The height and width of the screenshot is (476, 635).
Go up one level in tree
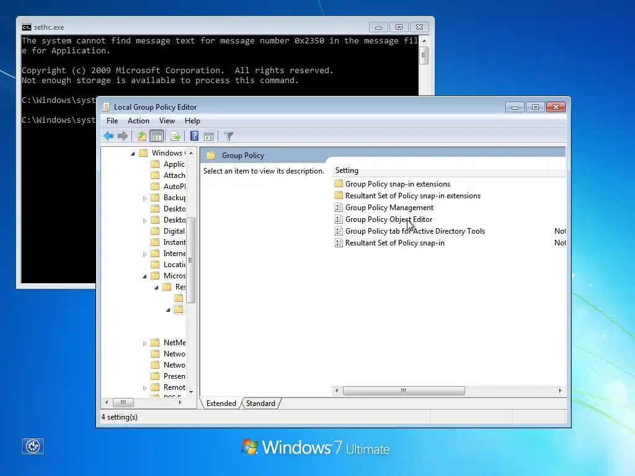tap(141, 136)
